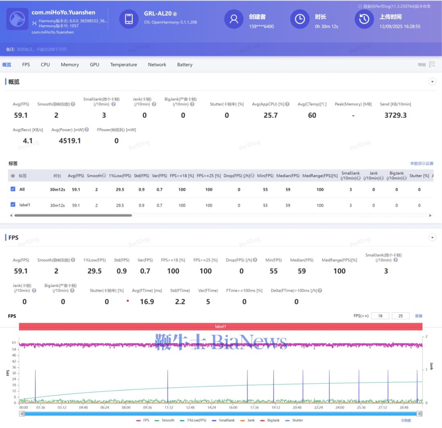Screen dimensions: 442x428
Task: Click the FPS threshold field showing 18
Action: coord(380,316)
